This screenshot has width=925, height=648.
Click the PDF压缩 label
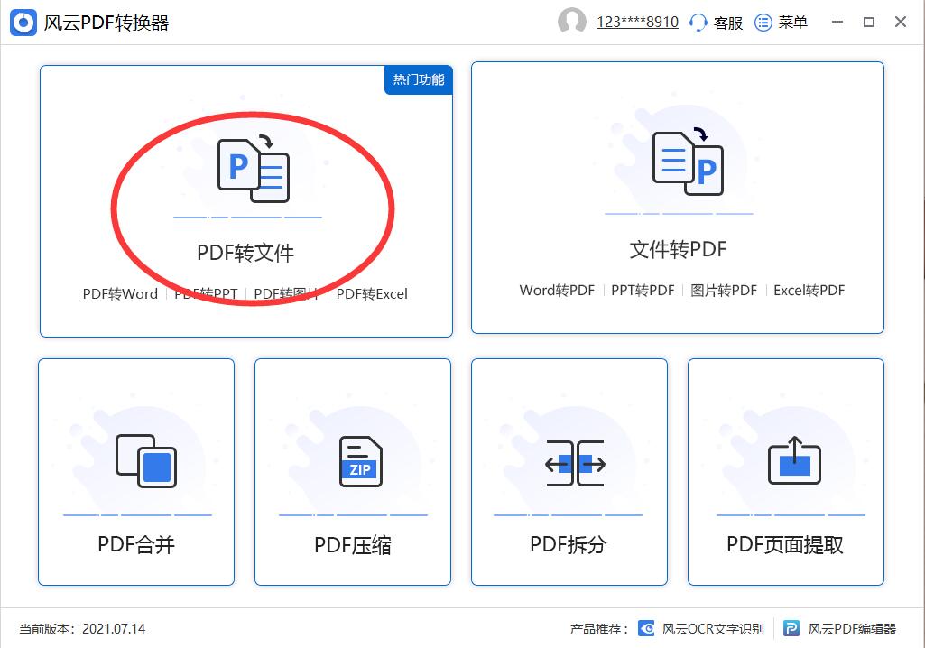coord(353,545)
